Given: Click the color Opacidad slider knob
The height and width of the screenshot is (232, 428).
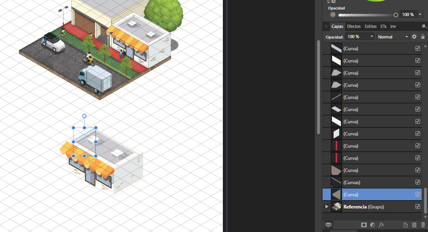Looking at the screenshot, I should pos(395,15).
